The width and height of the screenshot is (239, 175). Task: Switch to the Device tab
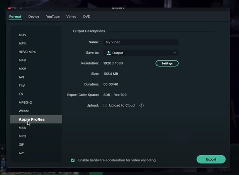[34, 17]
